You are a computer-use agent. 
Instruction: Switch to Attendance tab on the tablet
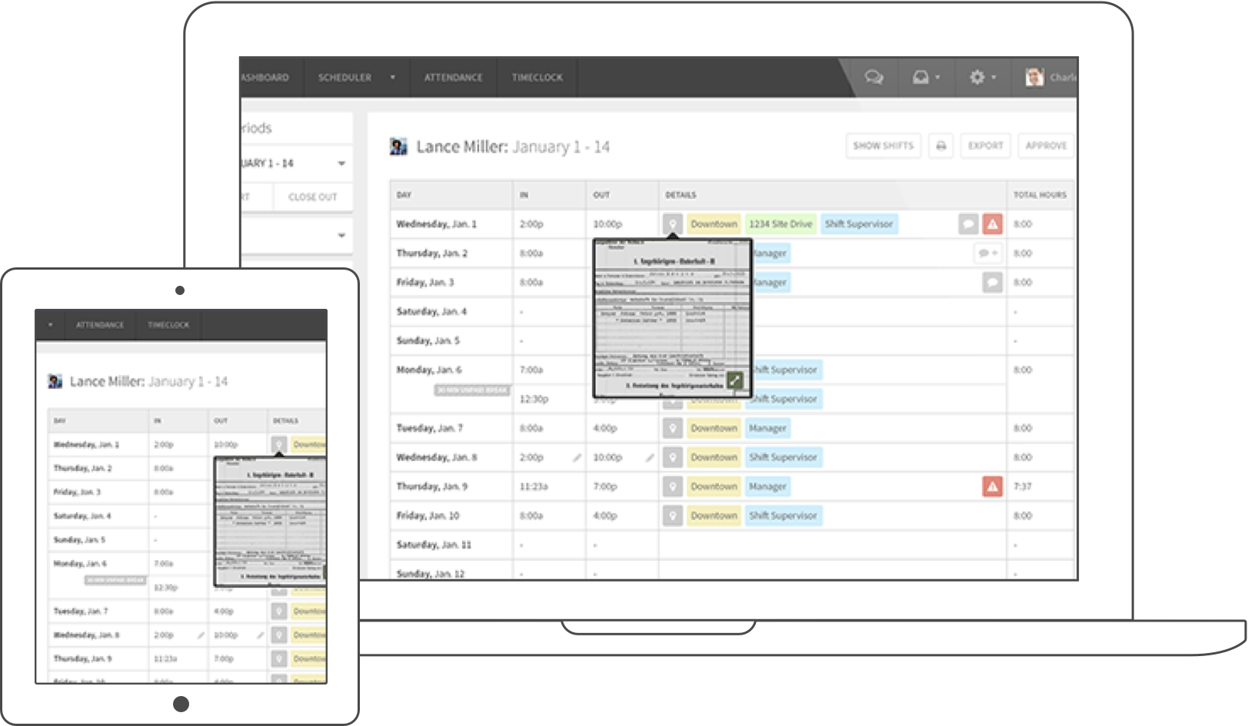100,325
